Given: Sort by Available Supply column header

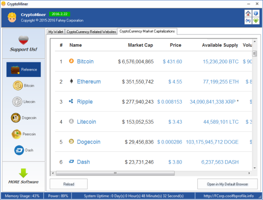Looking at the screenshot, I should 220,45.
